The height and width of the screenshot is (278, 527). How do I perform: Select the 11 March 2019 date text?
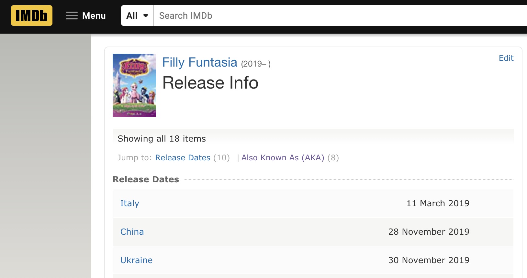(x=438, y=203)
